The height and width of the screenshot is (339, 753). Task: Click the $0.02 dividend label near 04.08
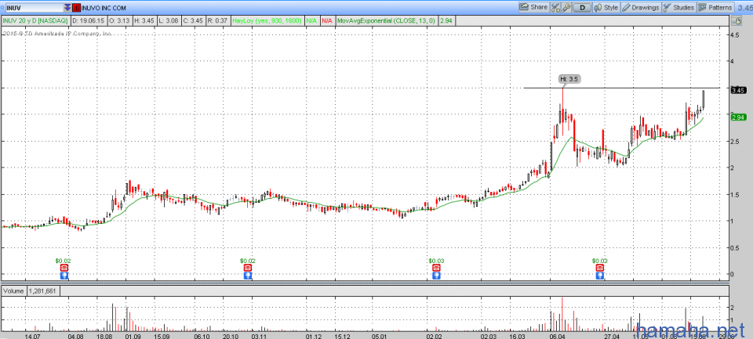(63, 261)
